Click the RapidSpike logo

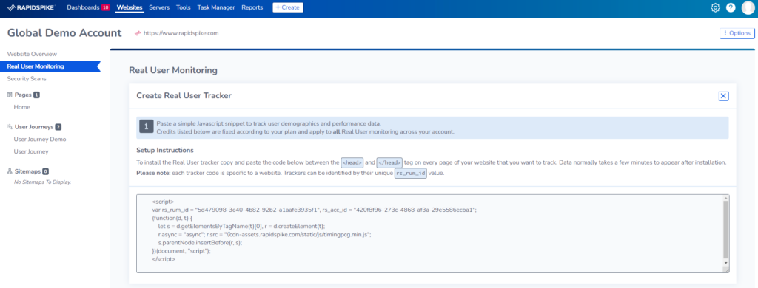point(31,7)
